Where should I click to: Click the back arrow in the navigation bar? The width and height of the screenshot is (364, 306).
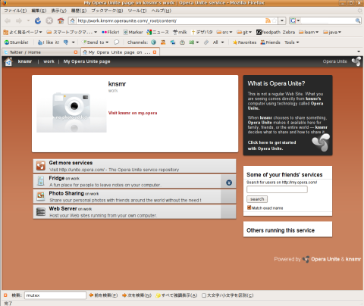point(8,20)
